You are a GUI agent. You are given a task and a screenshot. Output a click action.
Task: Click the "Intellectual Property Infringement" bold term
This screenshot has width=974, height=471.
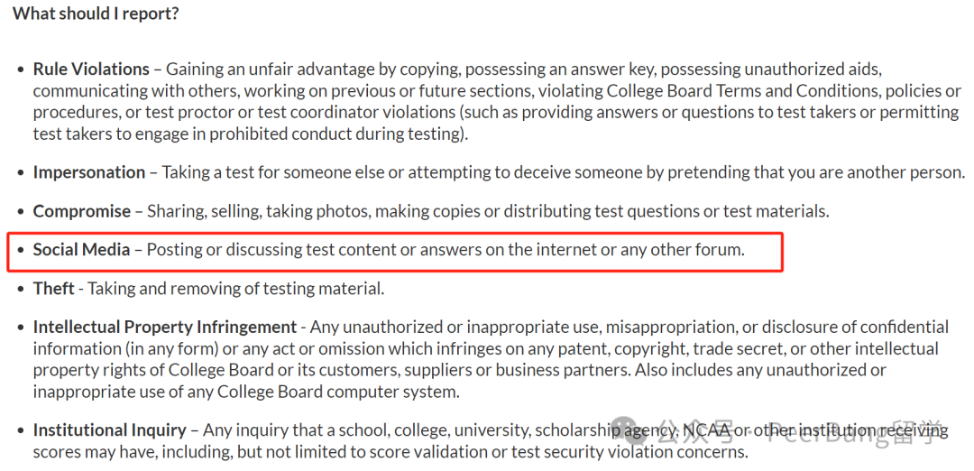point(165,327)
